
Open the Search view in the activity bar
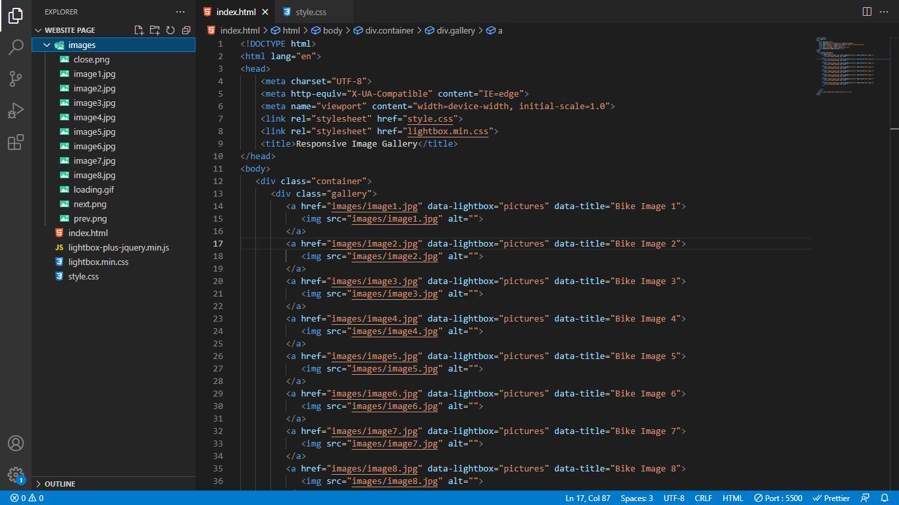(x=16, y=47)
